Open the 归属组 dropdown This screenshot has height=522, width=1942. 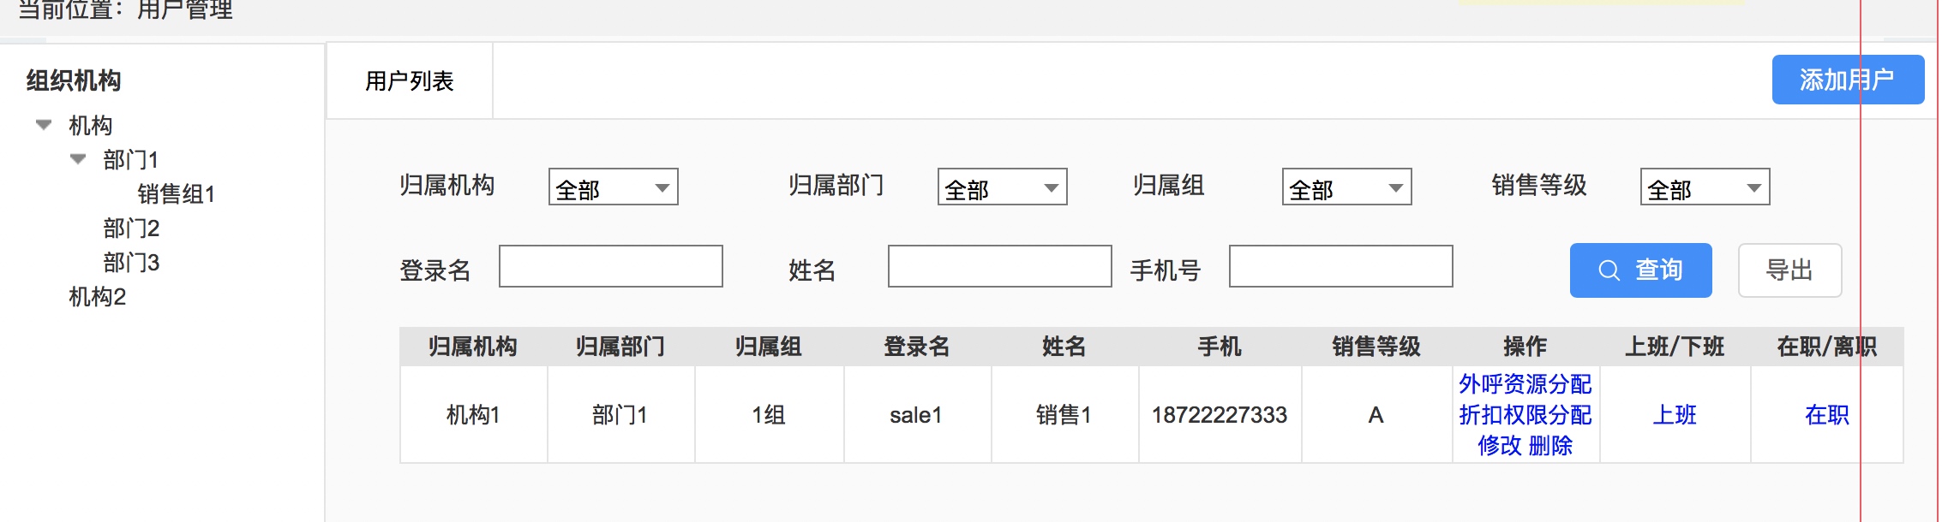pos(1347,187)
